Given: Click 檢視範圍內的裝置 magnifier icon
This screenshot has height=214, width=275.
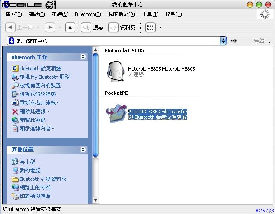Looking at the screenshot, I should pos(15,86).
